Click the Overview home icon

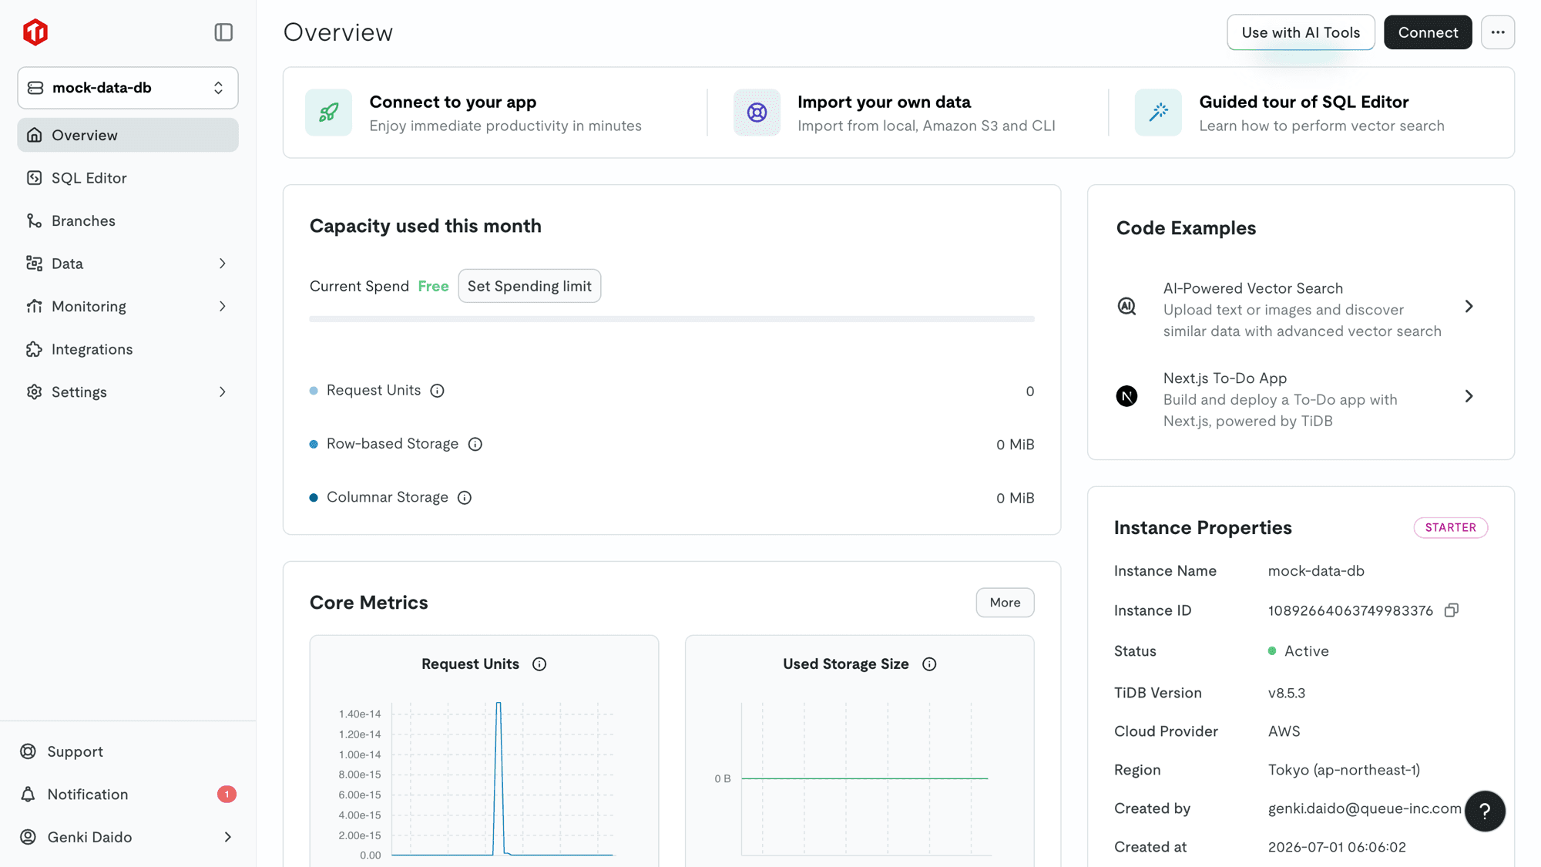click(x=34, y=135)
